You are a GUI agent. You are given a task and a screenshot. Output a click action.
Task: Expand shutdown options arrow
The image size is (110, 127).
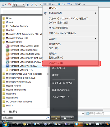[72, 118]
